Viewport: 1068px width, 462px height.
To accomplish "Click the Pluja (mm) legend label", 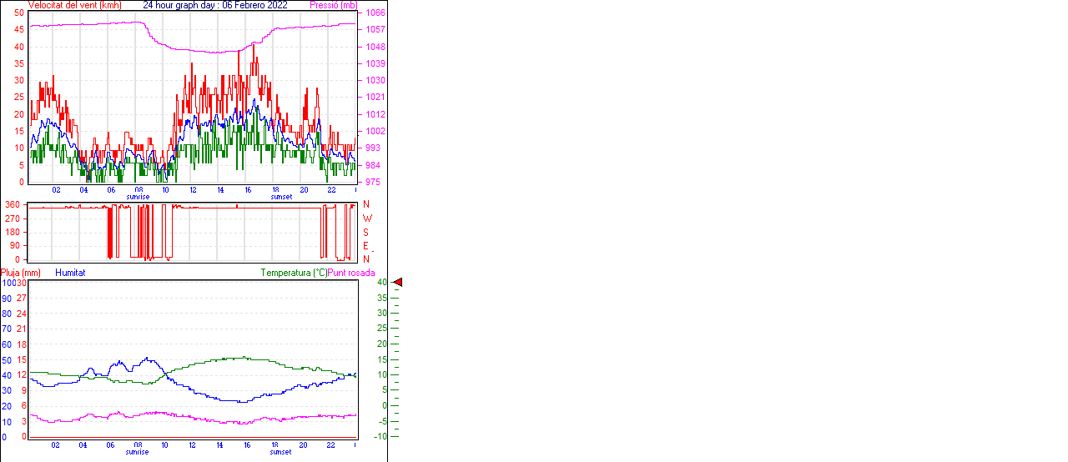I will [21, 273].
